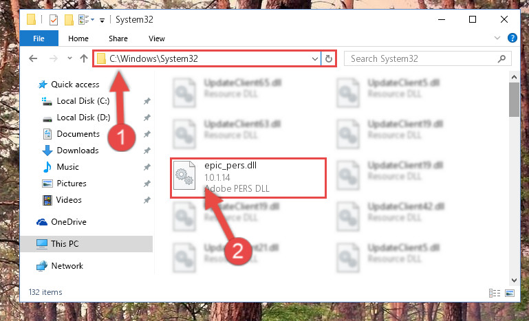529x321 pixels.
Task: Unpin Downloads from Quick access
Action: (147, 151)
